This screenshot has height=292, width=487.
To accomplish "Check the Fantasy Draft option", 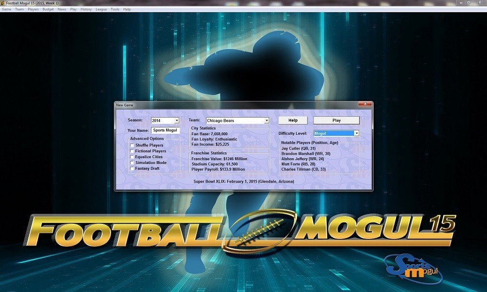I will pos(131,168).
